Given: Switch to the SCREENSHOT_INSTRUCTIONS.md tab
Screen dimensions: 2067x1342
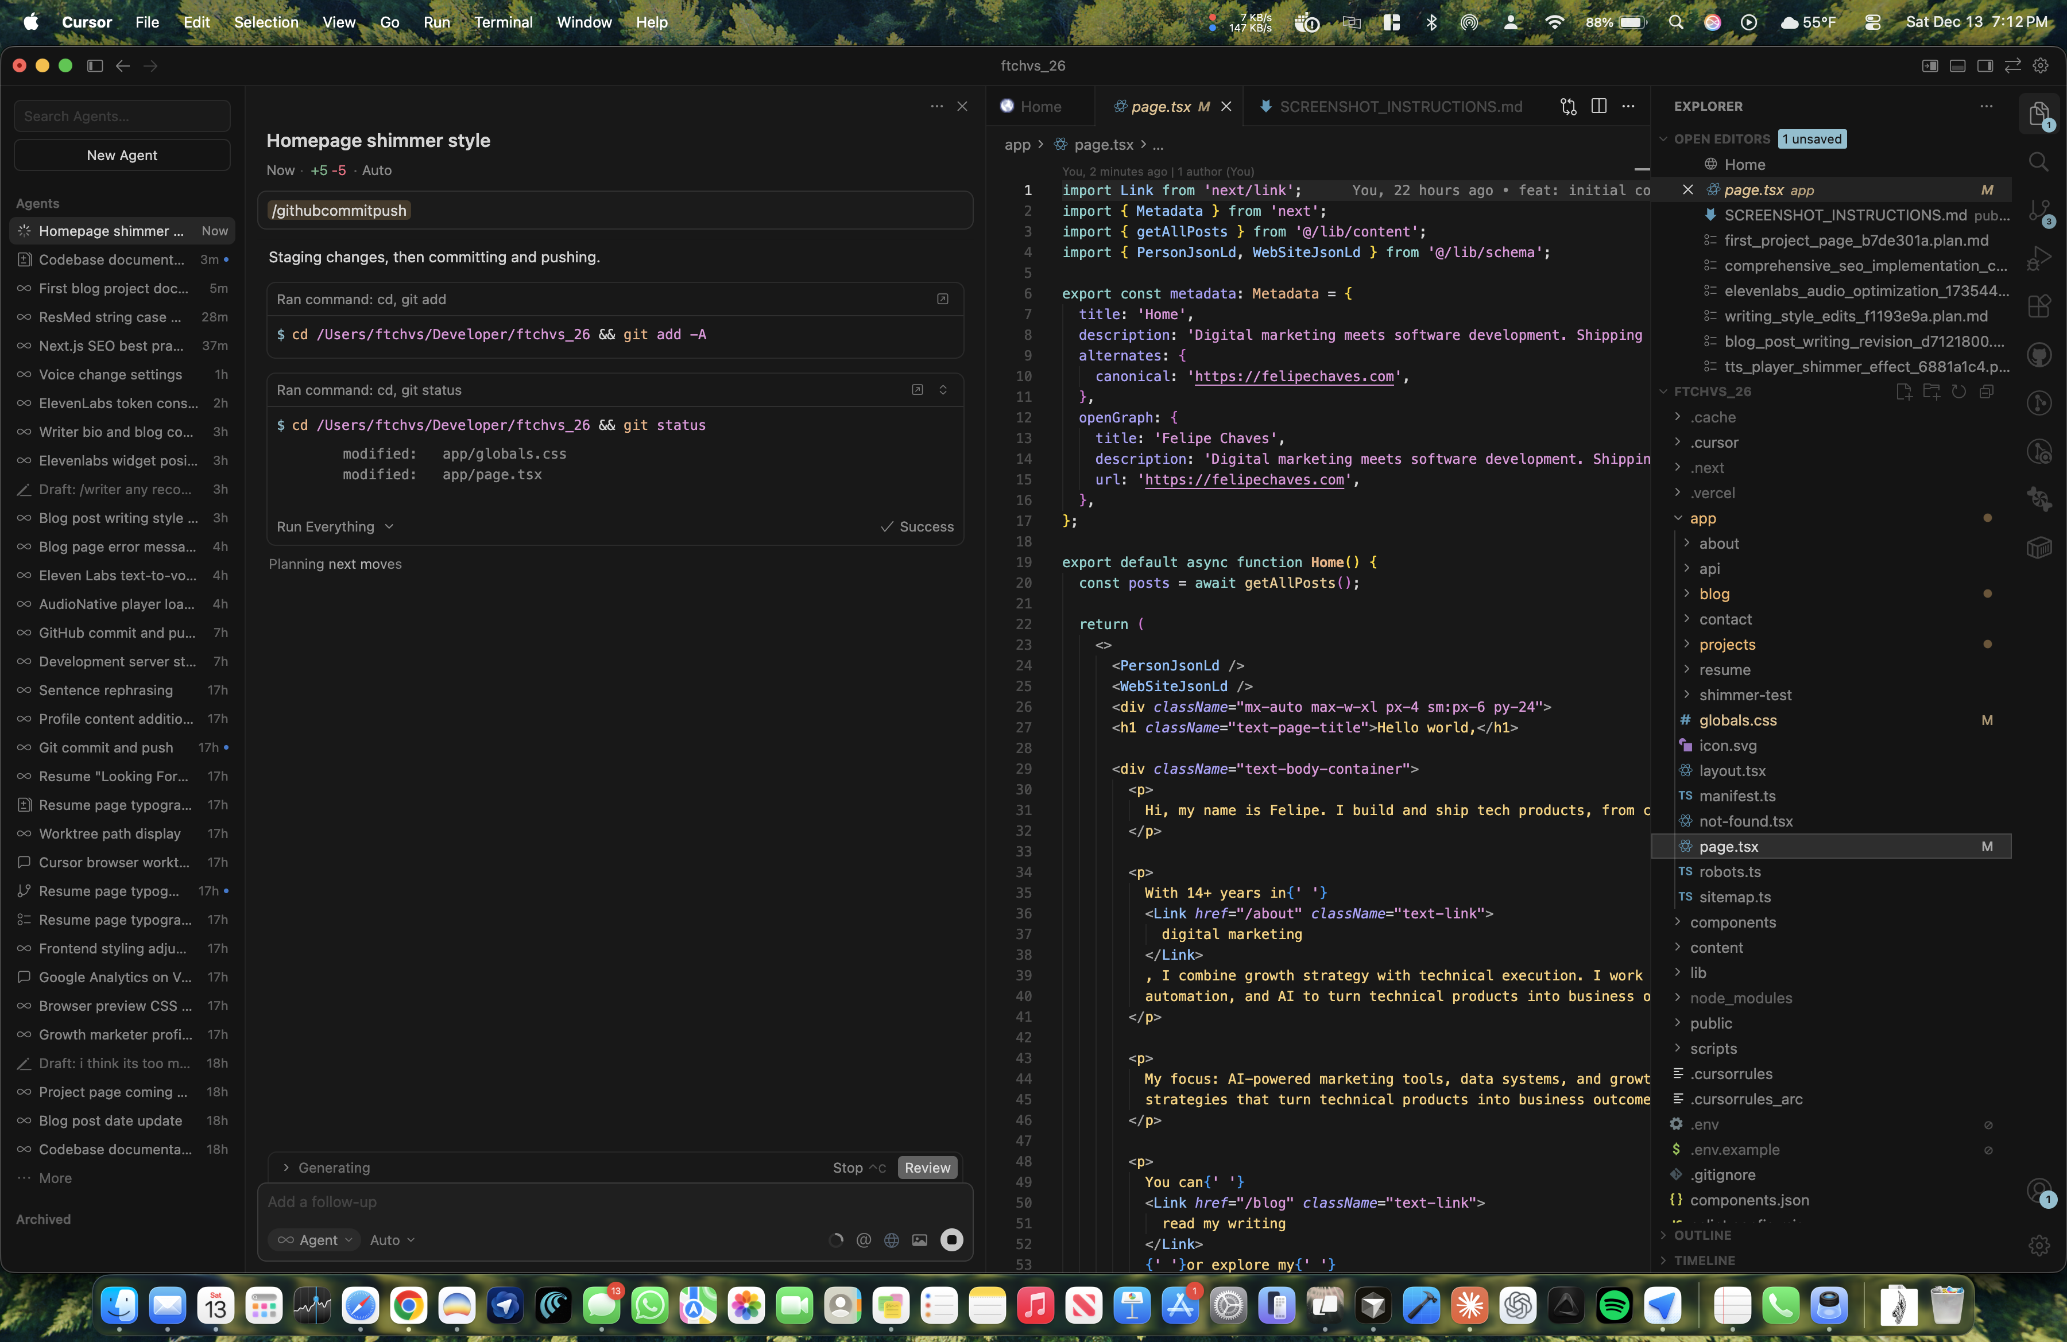Looking at the screenshot, I should pos(1399,106).
